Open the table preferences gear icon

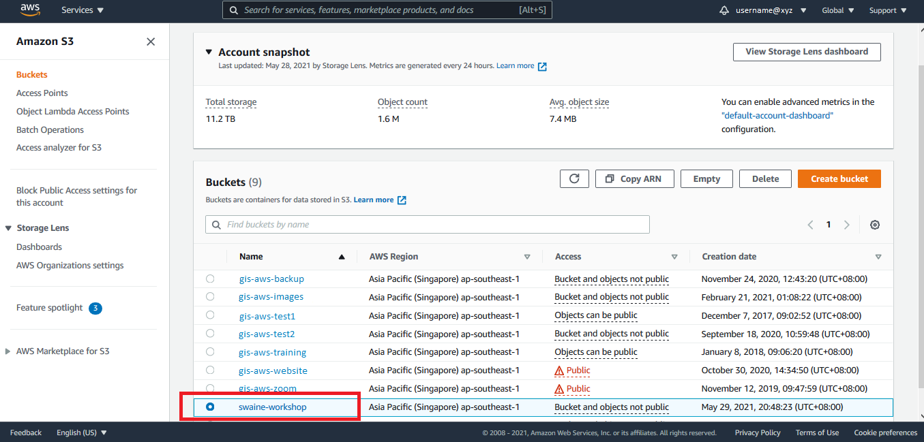[875, 225]
